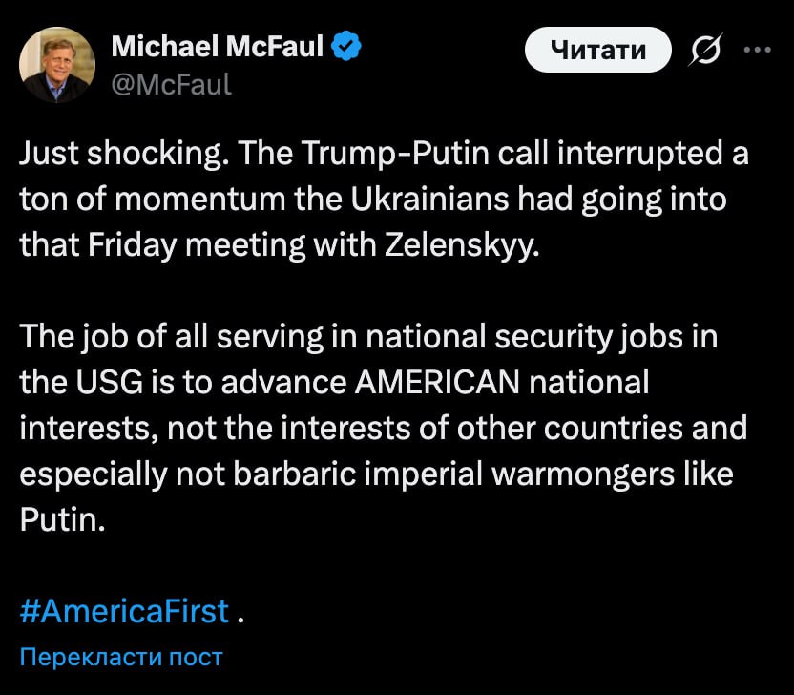Click the capitalized word "AMERICAN"
The width and height of the screenshot is (794, 695).
click(437, 382)
